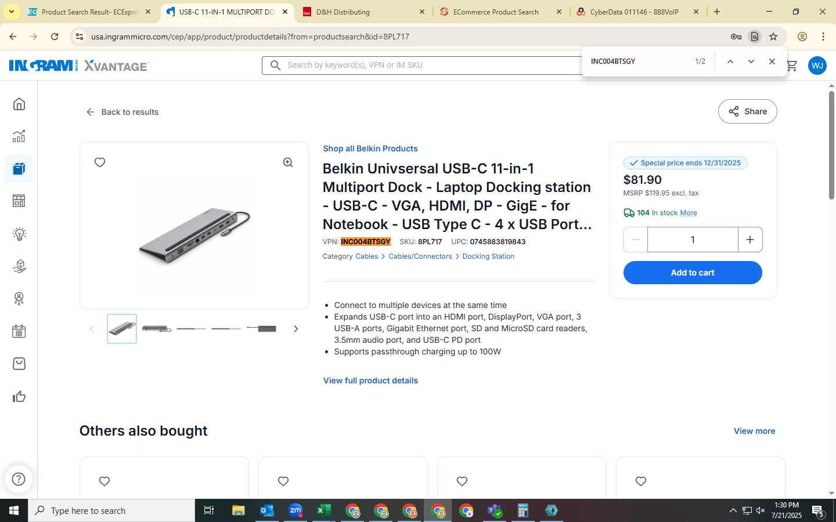Image resolution: width=836 pixels, height=522 pixels.
Task: Click the Add to cart button
Action: pyautogui.click(x=693, y=273)
